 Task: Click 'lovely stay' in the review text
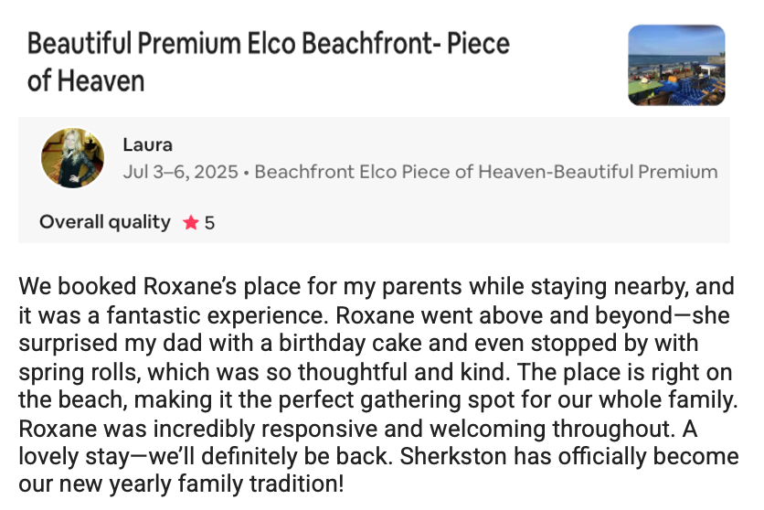(x=74, y=457)
